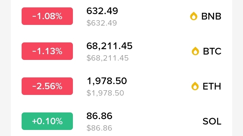Click the gray $1,978.50 fiat value
This screenshot has width=243, height=136.
pyautogui.click(x=105, y=93)
